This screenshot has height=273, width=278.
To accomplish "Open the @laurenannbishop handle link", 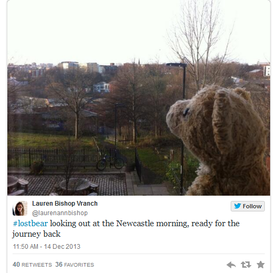I will pyautogui.click(x=60, y=213).
